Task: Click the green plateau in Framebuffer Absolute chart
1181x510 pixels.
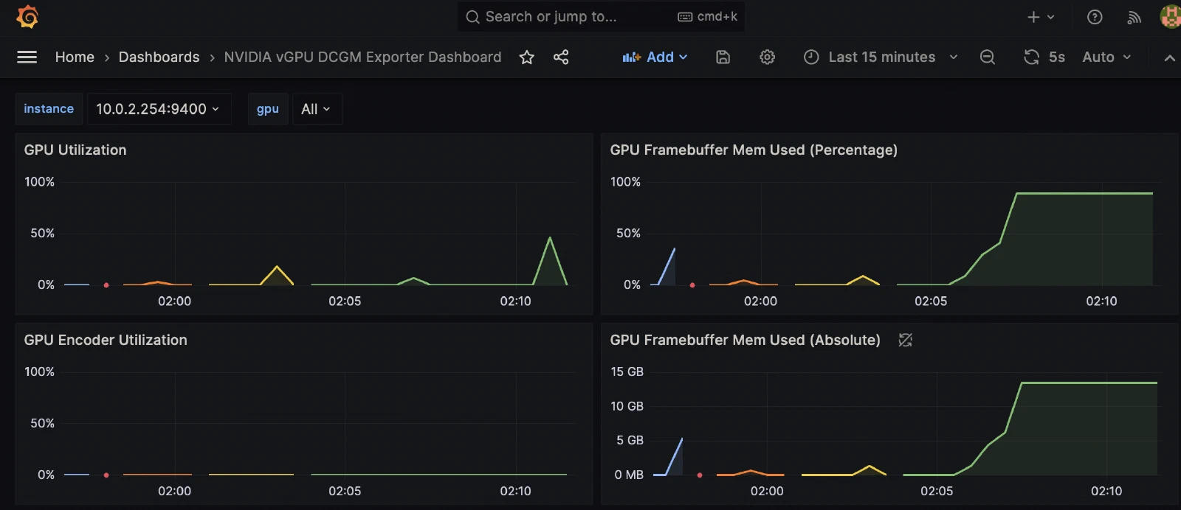Action: pyautogui.click(x=1089, y=382)
